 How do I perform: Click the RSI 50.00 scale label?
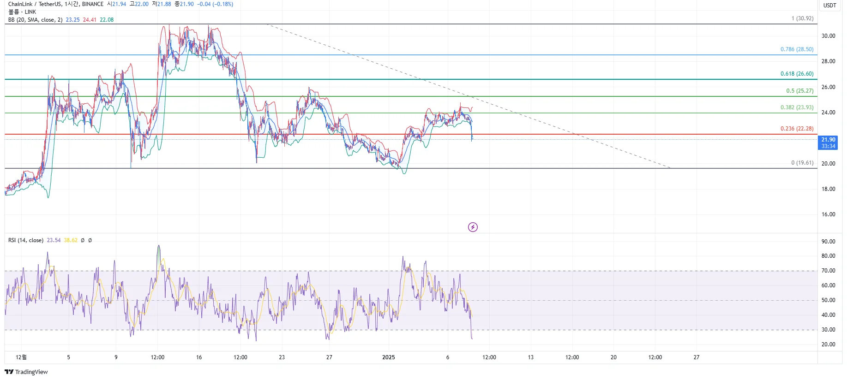828,300
